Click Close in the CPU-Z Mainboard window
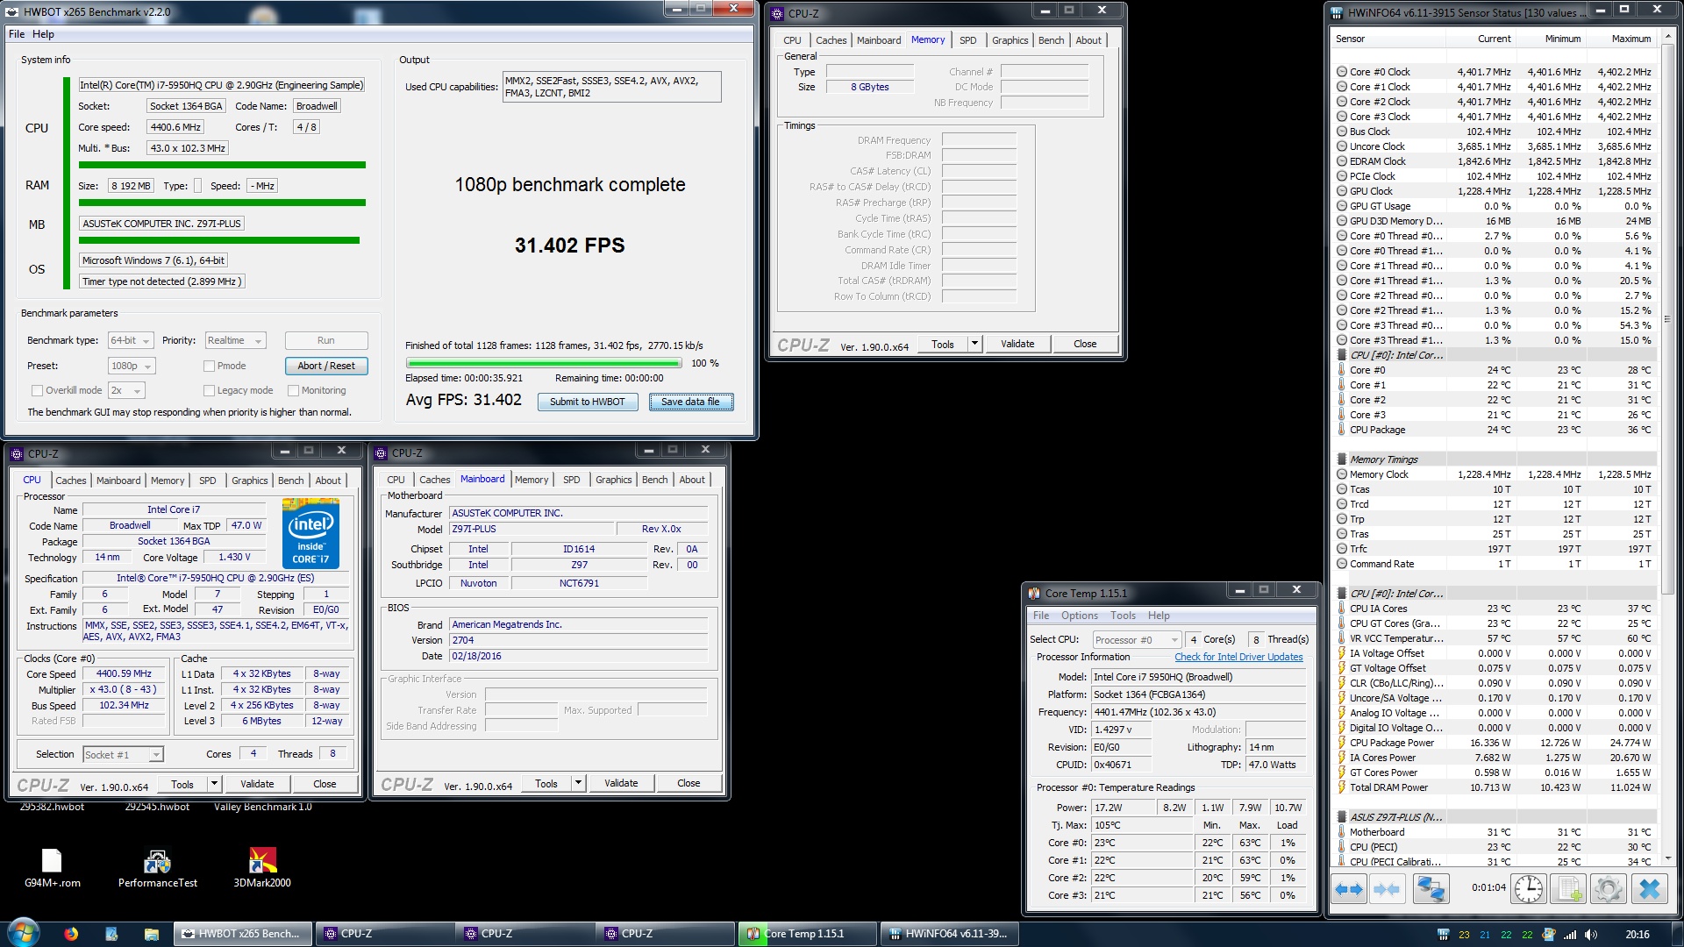 point(689,783)
